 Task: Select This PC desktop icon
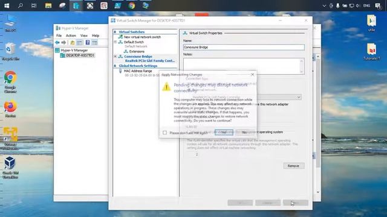[x=10, y=24]
